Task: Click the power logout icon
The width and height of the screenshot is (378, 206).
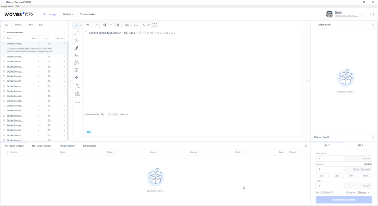Action: coord(372,14)
